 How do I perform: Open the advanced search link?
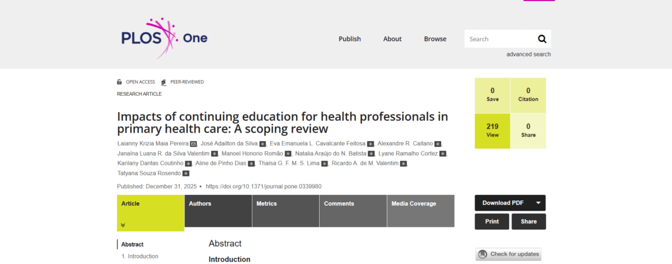(x=529, y=54)
